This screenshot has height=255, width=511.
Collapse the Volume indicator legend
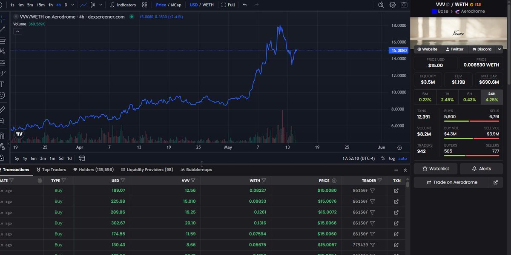(x=17, y=31)
